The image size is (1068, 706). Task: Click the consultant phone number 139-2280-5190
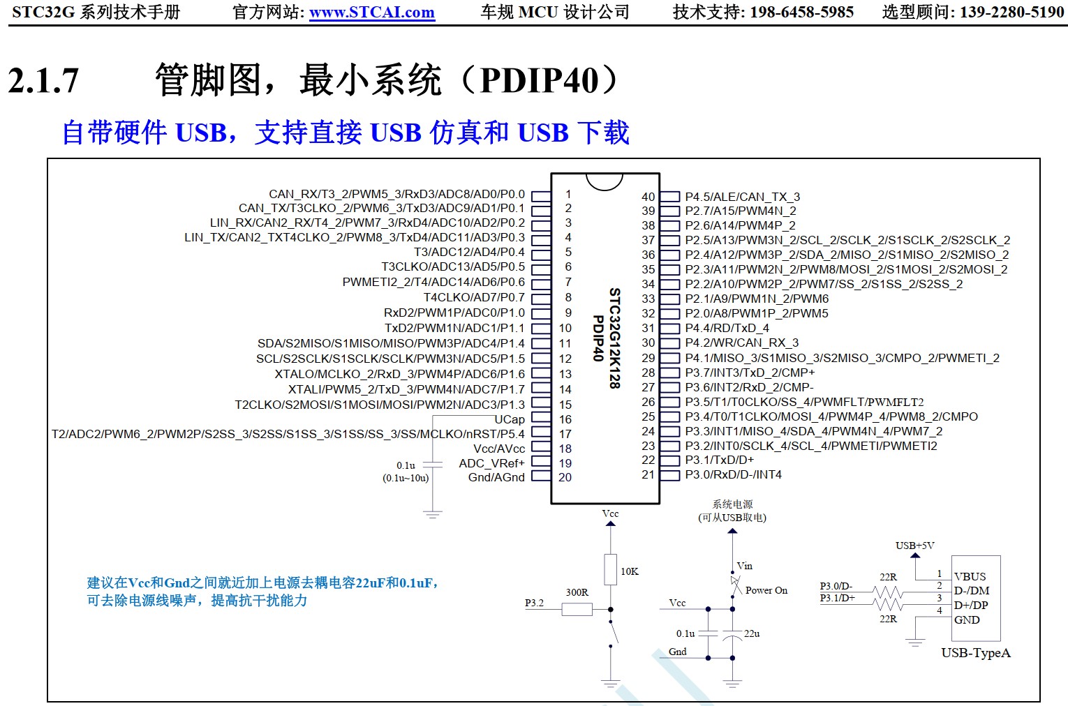pyautogui.click(x=1011, y=13)
